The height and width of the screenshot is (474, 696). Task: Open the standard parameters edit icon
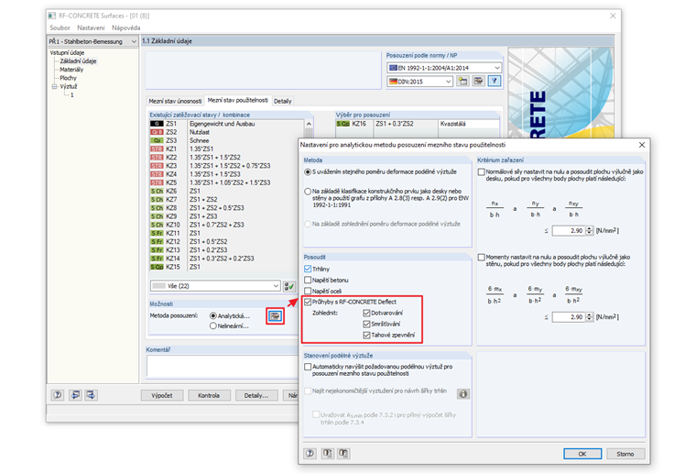click(x=478, y=81)
